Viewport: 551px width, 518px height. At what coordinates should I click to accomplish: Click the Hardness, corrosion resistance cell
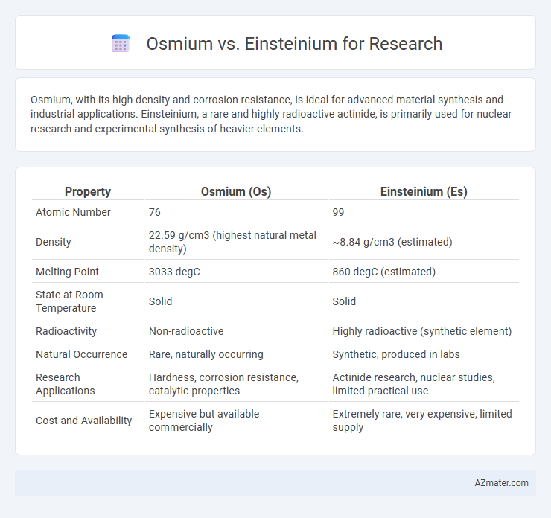pyautogui.click(x=236, y=384)
